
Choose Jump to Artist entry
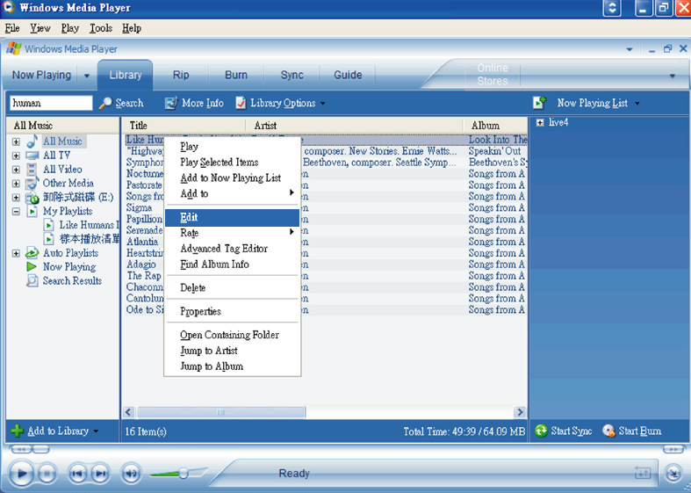pos(232,351)
